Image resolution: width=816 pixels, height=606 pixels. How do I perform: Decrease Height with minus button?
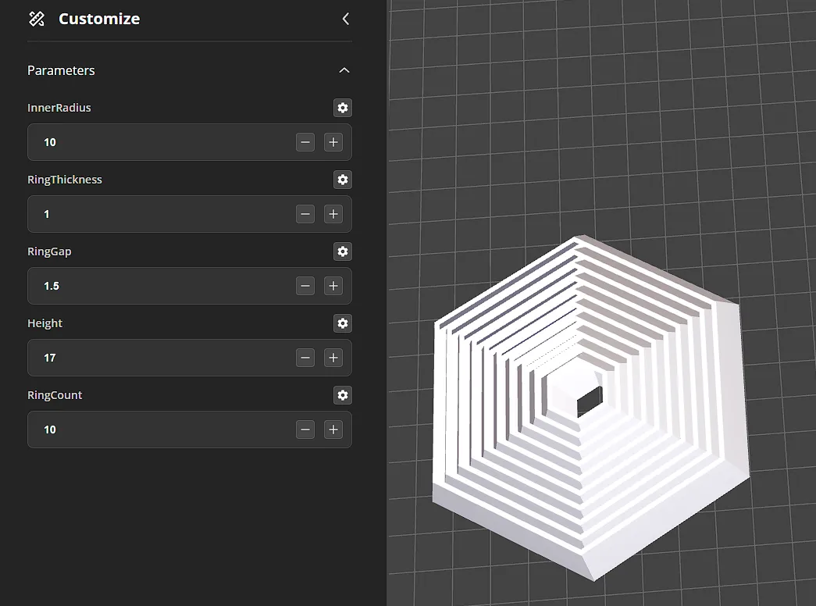point(305,358)
